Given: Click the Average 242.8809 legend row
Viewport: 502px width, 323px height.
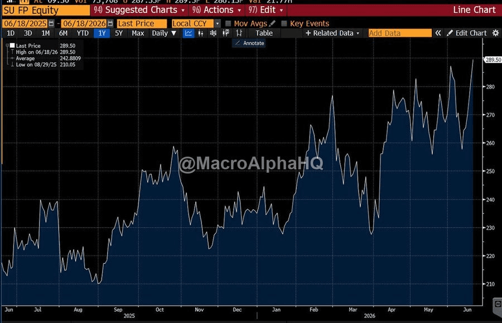Looking at the screenshot, I should pyautogui.click(x=46, y=58).
